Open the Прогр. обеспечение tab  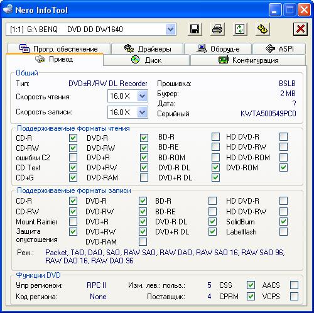[x=58, y=48]
